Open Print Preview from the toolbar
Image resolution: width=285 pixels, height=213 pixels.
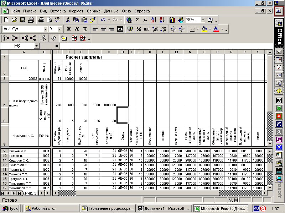(48, 20)
